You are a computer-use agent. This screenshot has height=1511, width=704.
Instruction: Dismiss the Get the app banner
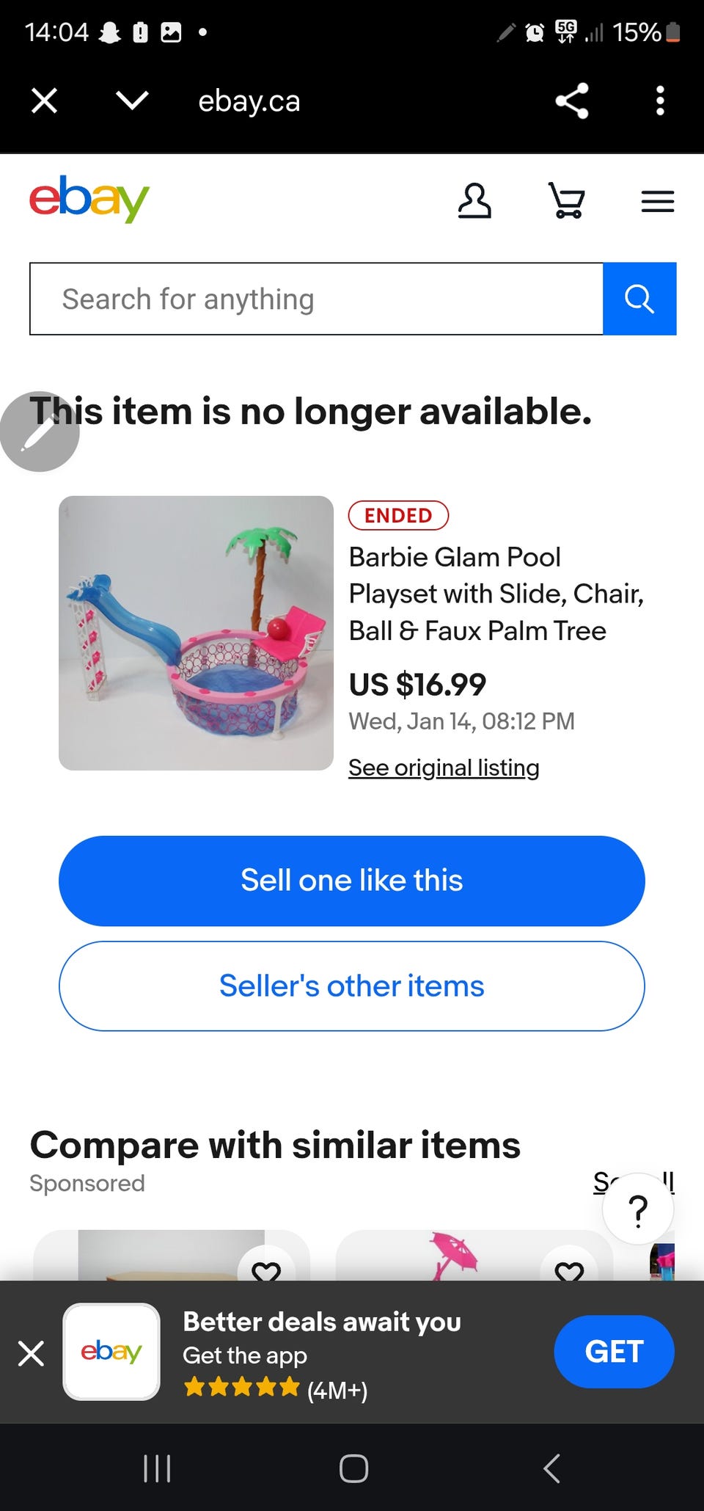(x=31, y=1352)
